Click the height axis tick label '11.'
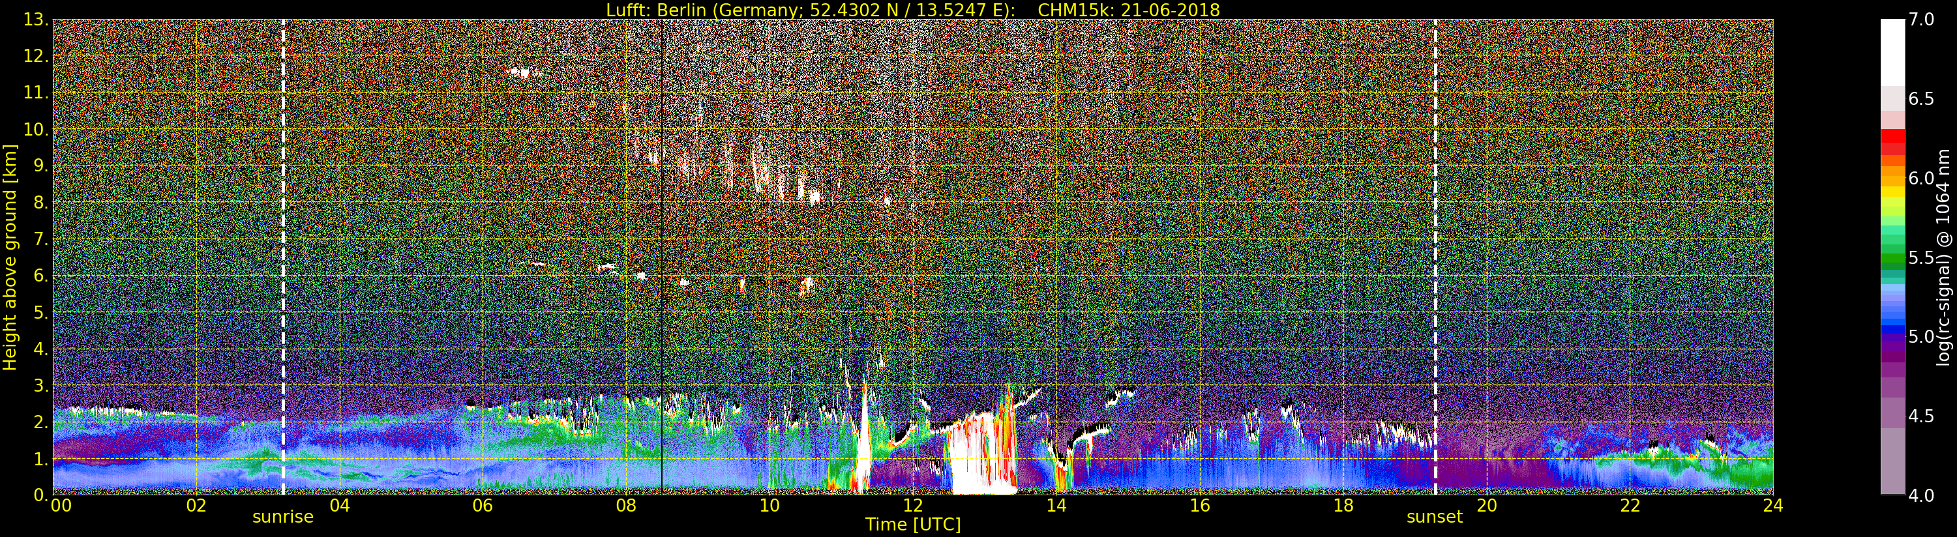1957x537 pixels. (x=35, y=93)
